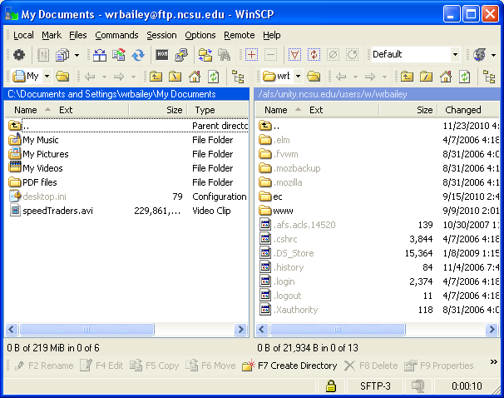Open the queue icon dropdown arrow
The image size is (504, 398).
pyautogui.click(x=77, y=55)
